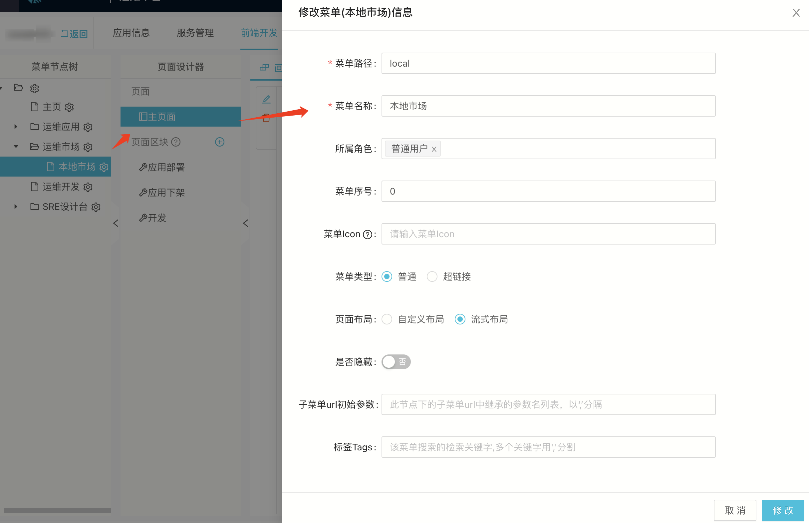The image size is (809, 523).
Task: Expand the 运维应用 tree folder
Action: tap(16, 127)
